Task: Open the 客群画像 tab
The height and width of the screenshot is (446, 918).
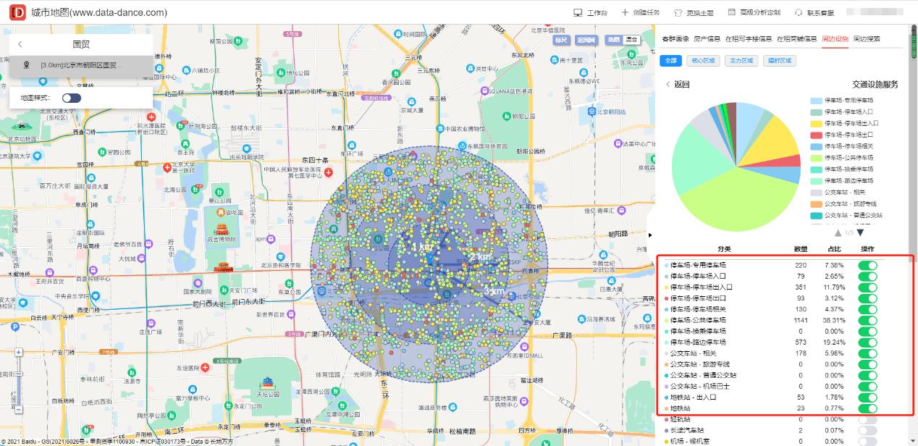Action: pos(675,38)
